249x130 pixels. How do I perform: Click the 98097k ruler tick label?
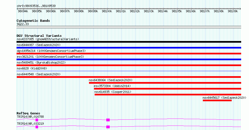click(x=65, y=11)
